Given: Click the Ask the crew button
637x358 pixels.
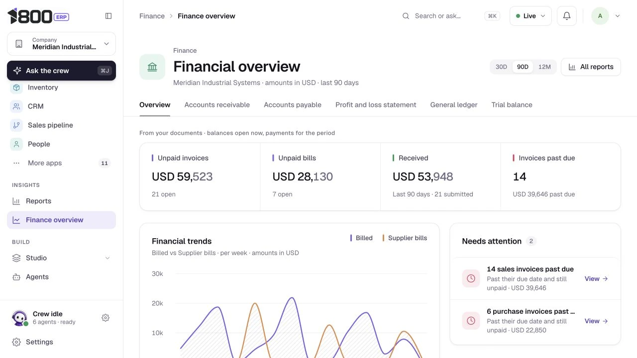Looking at the screenshot, I should click(x=61, y=71).
